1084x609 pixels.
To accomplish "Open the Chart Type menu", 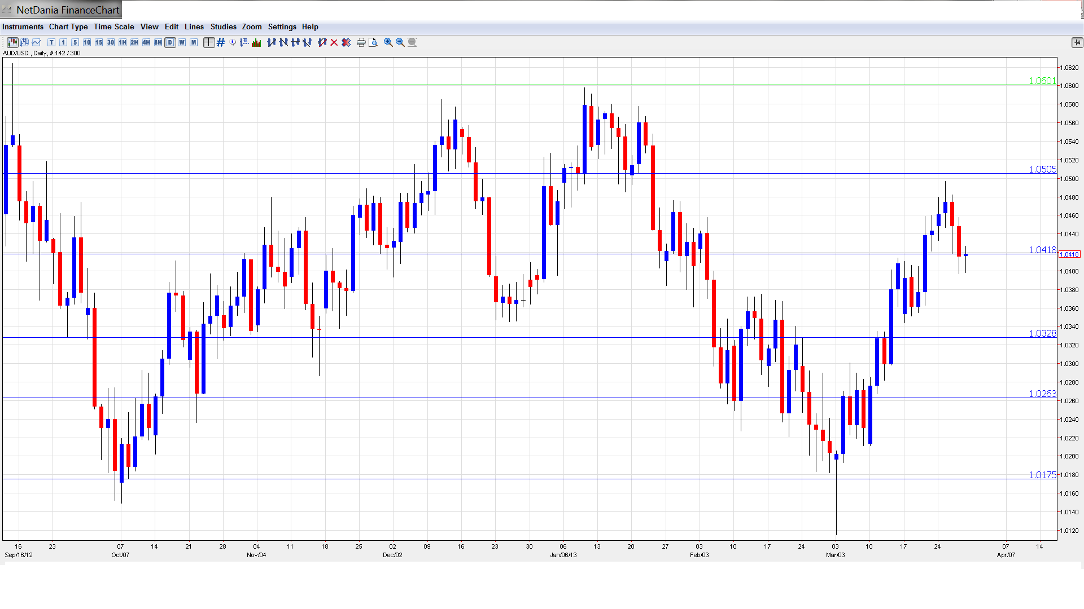I will coord(68,27).
